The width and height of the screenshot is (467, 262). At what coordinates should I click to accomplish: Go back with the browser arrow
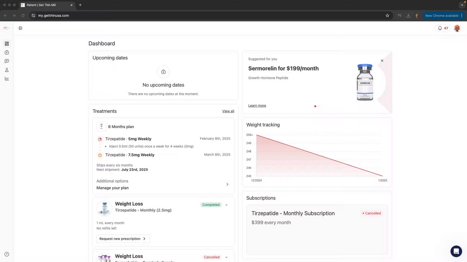[5, 16]
